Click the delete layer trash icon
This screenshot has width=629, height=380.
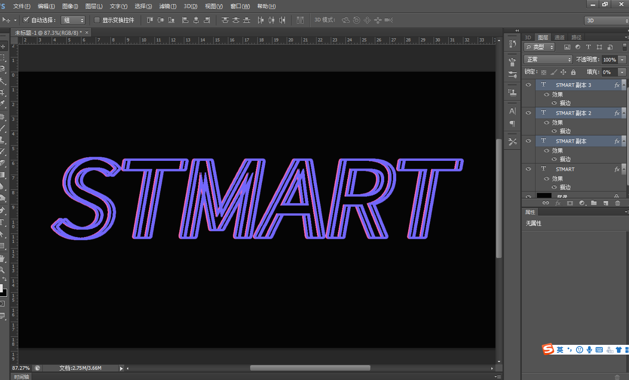[x=617, y=203]
